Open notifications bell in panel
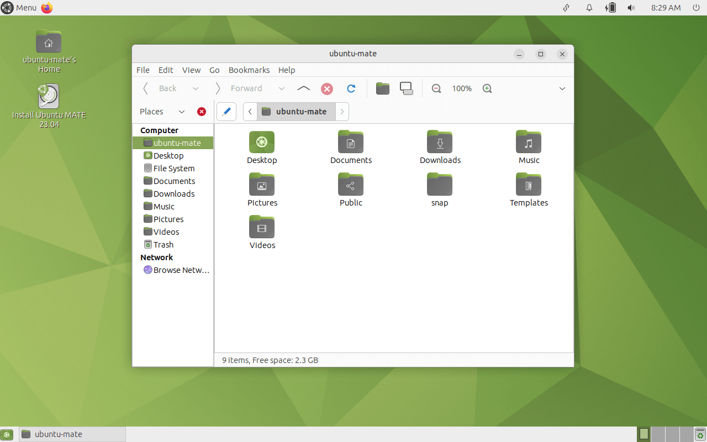The image size is (707, 442). tap(589, 8)
